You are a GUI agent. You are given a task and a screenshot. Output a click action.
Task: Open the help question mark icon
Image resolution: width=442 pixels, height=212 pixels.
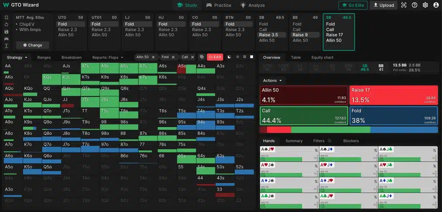414,5
